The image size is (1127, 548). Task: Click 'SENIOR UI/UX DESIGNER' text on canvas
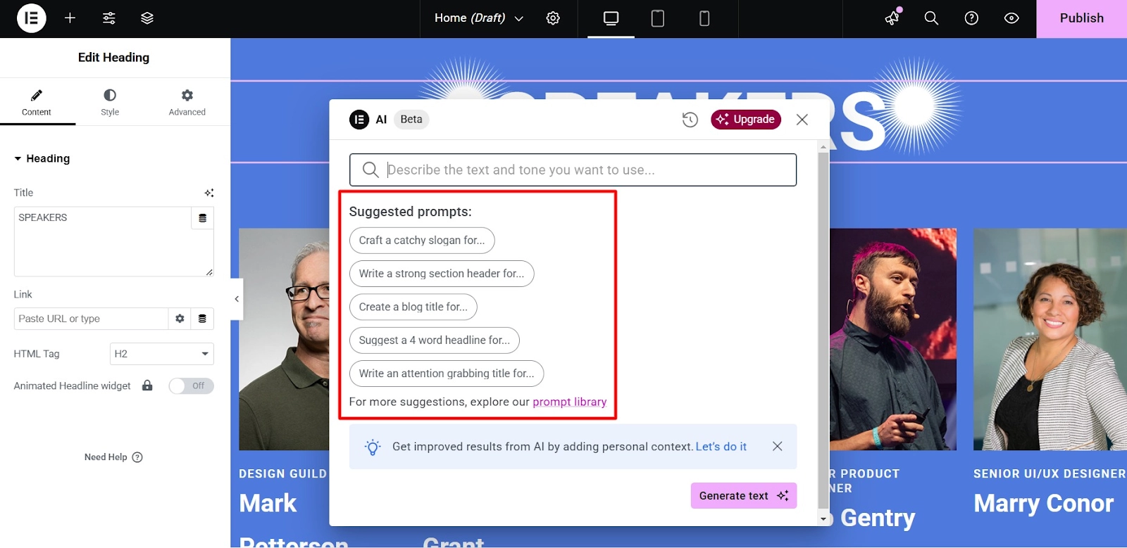tap(1050, 474)
